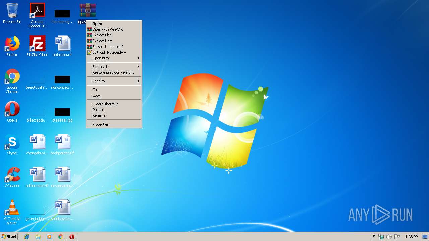The width and height of the screenshot is (429, 241).
Task: Select the editorneed.rtf document icon
Action: (37, 177)
